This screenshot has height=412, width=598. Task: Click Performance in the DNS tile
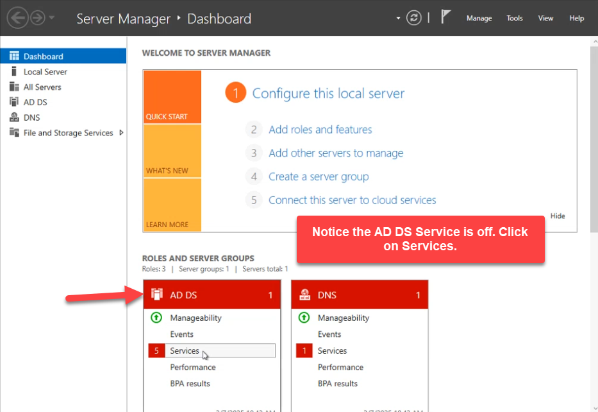(x=340, y=367)
